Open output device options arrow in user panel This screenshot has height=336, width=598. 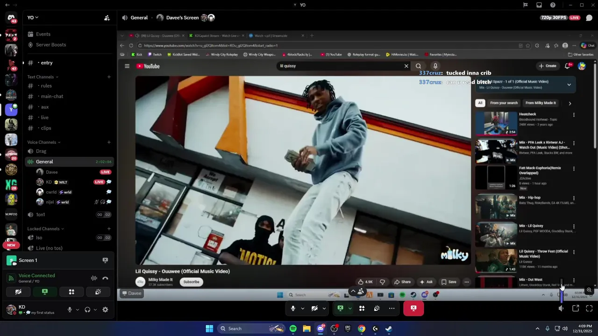pyautogui.click(x=95, y=309)
